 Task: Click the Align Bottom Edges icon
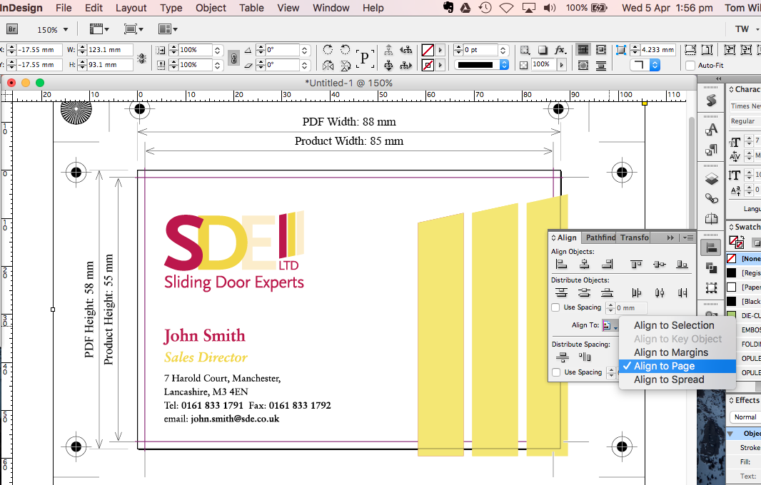point(682,264)
